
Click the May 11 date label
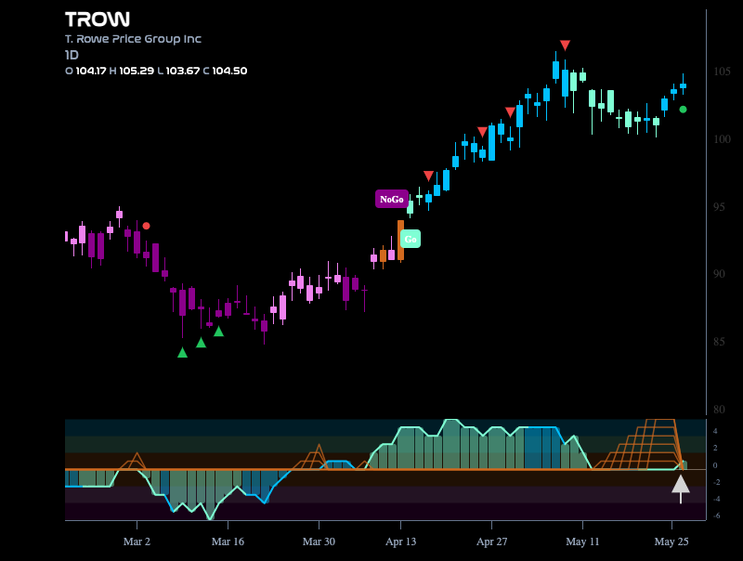tap(582, 541)
